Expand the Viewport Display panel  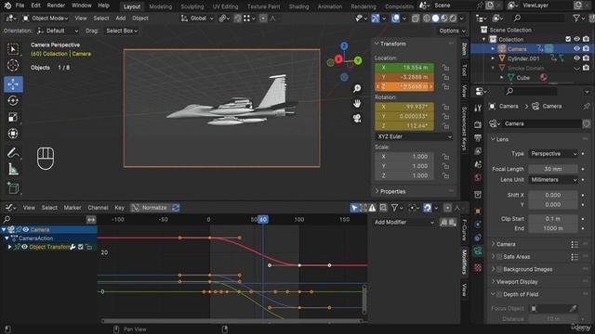click(x=516, y=282)
